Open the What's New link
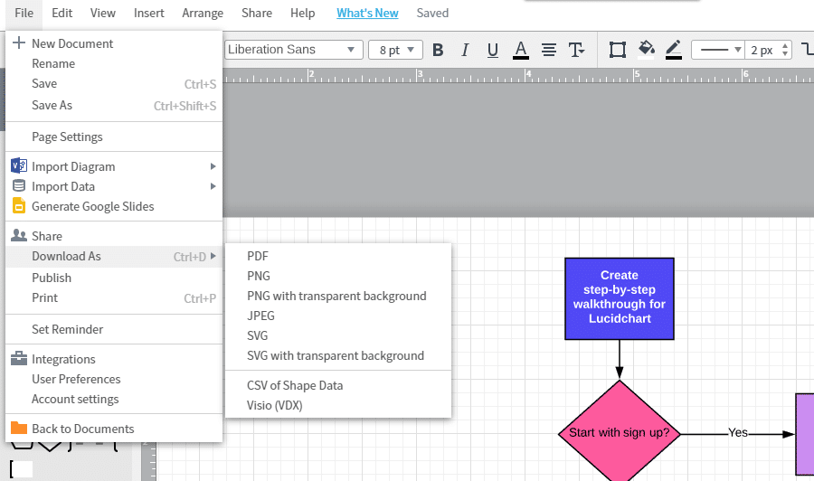 [367, 13]
